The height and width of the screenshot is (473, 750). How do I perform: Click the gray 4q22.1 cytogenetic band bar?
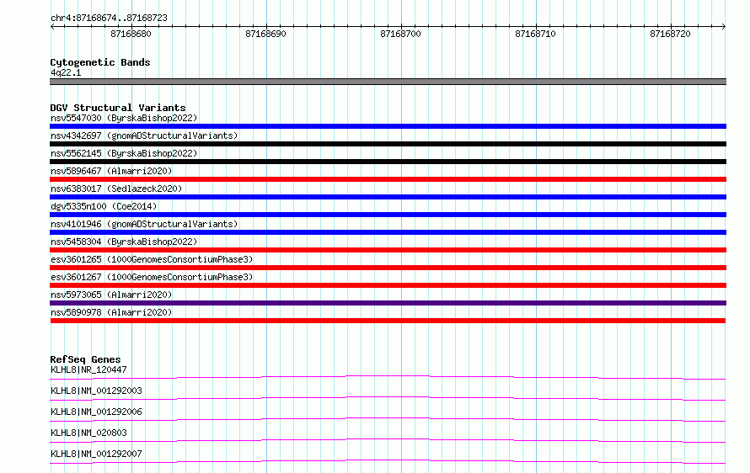[388, 82]
